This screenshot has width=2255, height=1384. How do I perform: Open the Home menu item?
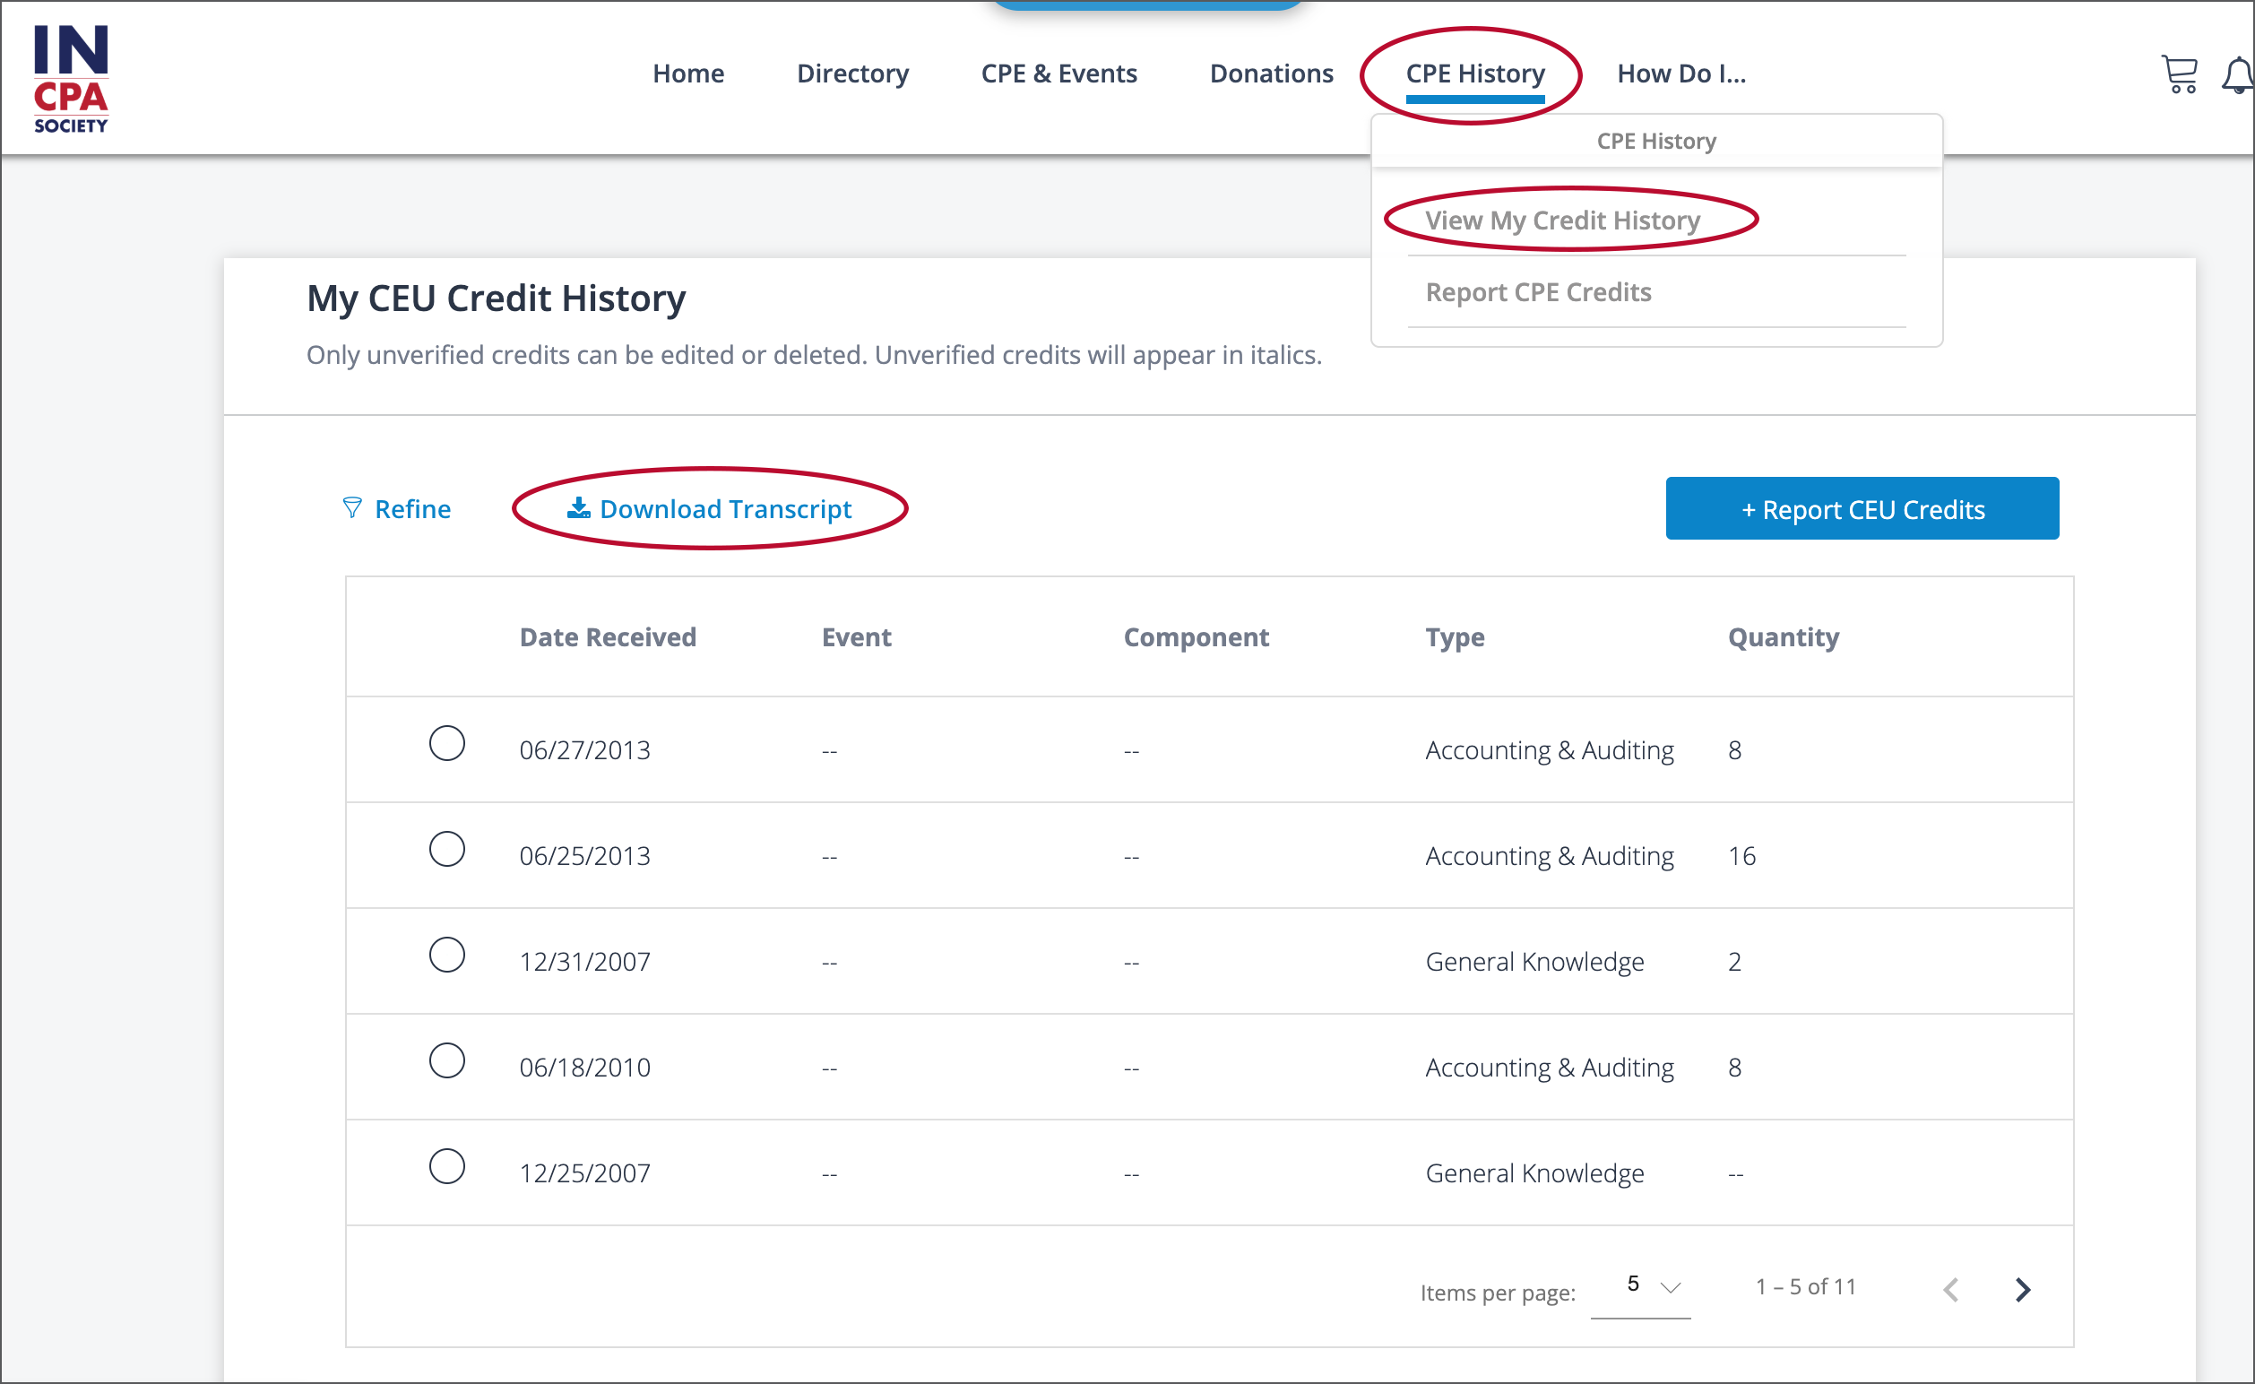coord(688,74)
